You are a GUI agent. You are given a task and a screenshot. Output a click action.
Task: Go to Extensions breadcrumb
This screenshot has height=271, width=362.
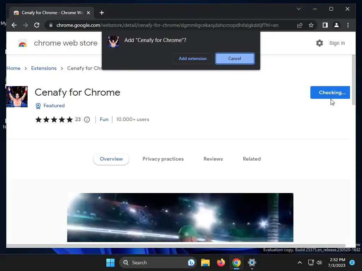(43, 68)
